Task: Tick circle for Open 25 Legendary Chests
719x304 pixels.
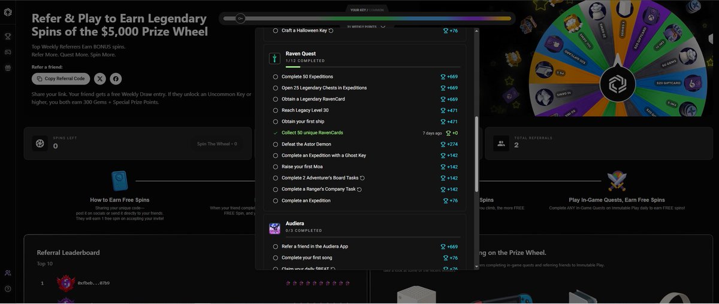Action: (276, 88)
